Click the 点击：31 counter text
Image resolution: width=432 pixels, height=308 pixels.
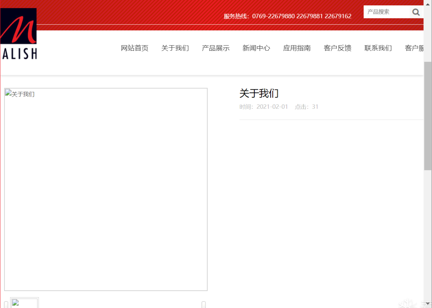(x=307, y=107)
